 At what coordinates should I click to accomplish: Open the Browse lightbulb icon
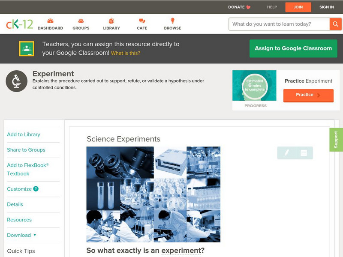172,21
